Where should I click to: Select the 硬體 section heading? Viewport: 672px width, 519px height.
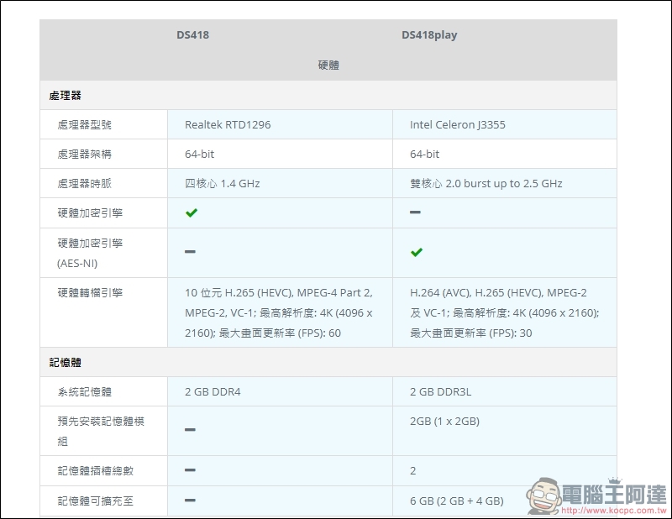click(328, 66)
